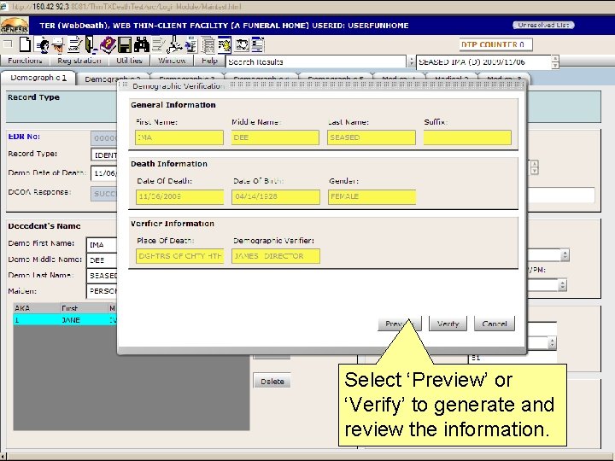Viewport: 615px width, 461px height.
Task: Click the Demo Middle Name field showing DEE
Action: pos(102,260)
